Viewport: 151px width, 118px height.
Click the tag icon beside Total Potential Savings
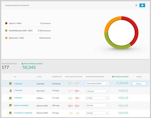22,64
